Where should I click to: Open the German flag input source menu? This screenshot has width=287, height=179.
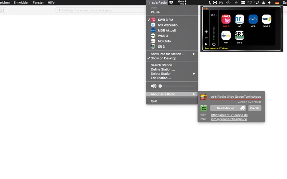click(x=277, y=3)
